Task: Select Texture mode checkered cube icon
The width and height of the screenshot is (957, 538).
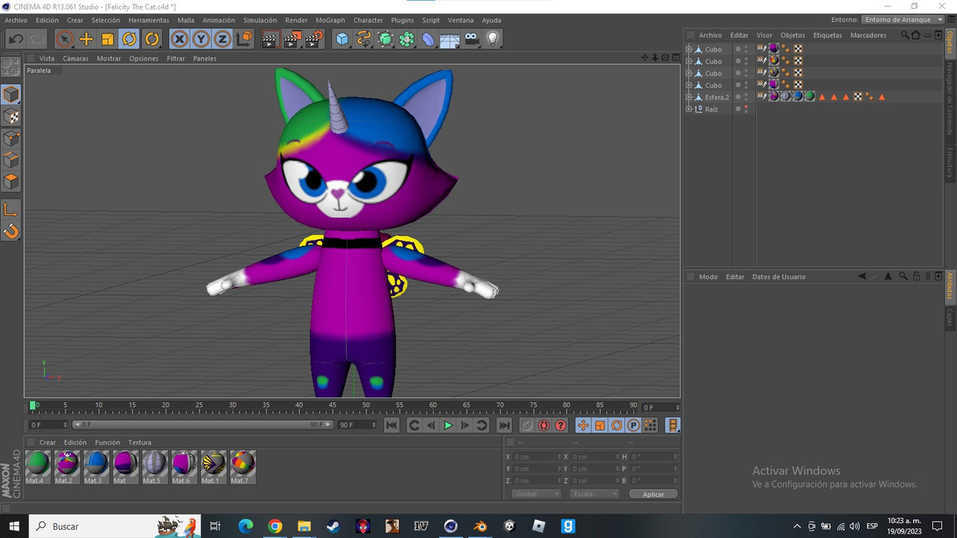Action: click(x=10, y=117)
